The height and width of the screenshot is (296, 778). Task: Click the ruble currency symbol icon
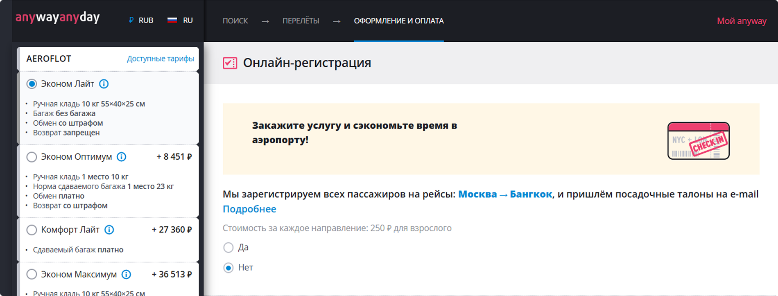point(131,20)
